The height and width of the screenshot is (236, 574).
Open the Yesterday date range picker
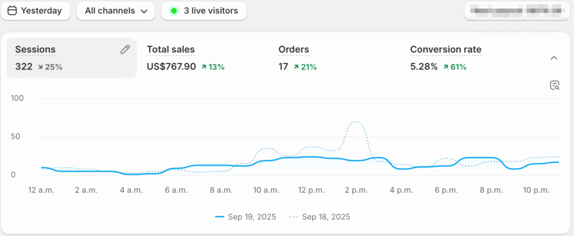pyautogui.click(x=35, y=11)
